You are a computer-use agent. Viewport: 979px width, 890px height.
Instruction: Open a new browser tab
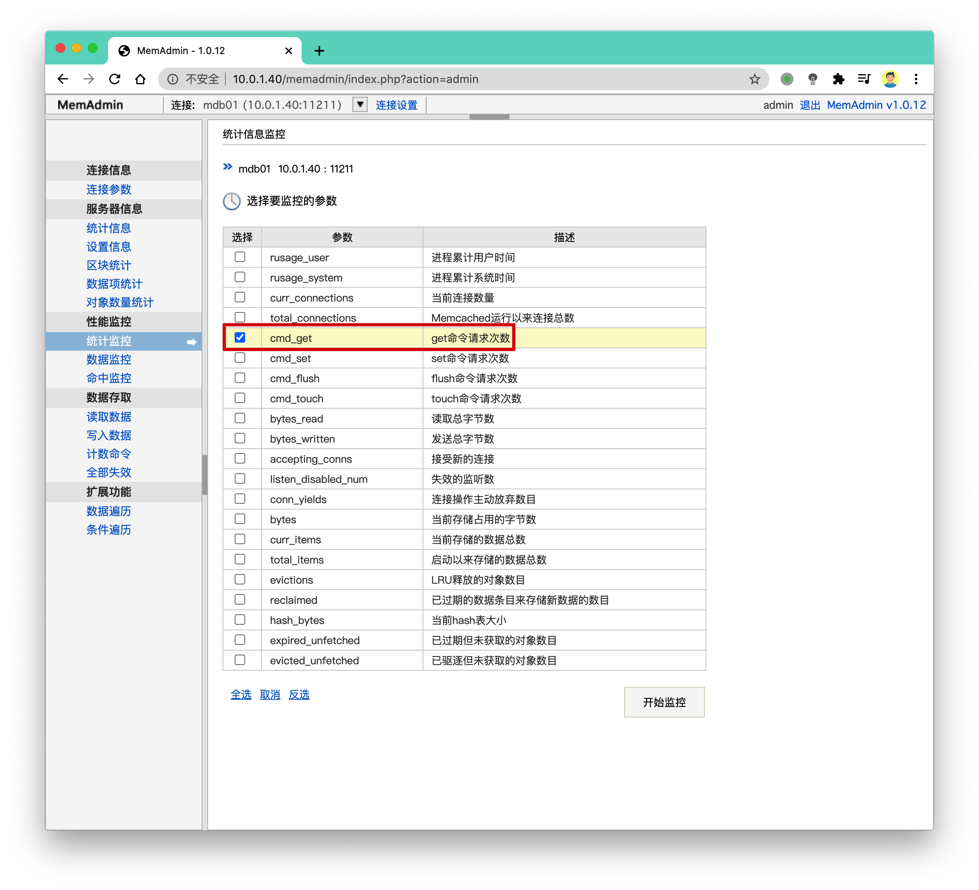tap(319, 50)
